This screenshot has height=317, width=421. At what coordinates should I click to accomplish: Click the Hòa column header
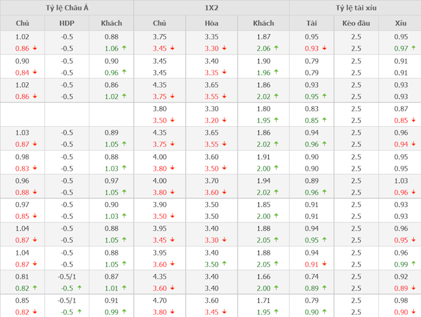tap(211, 23)
